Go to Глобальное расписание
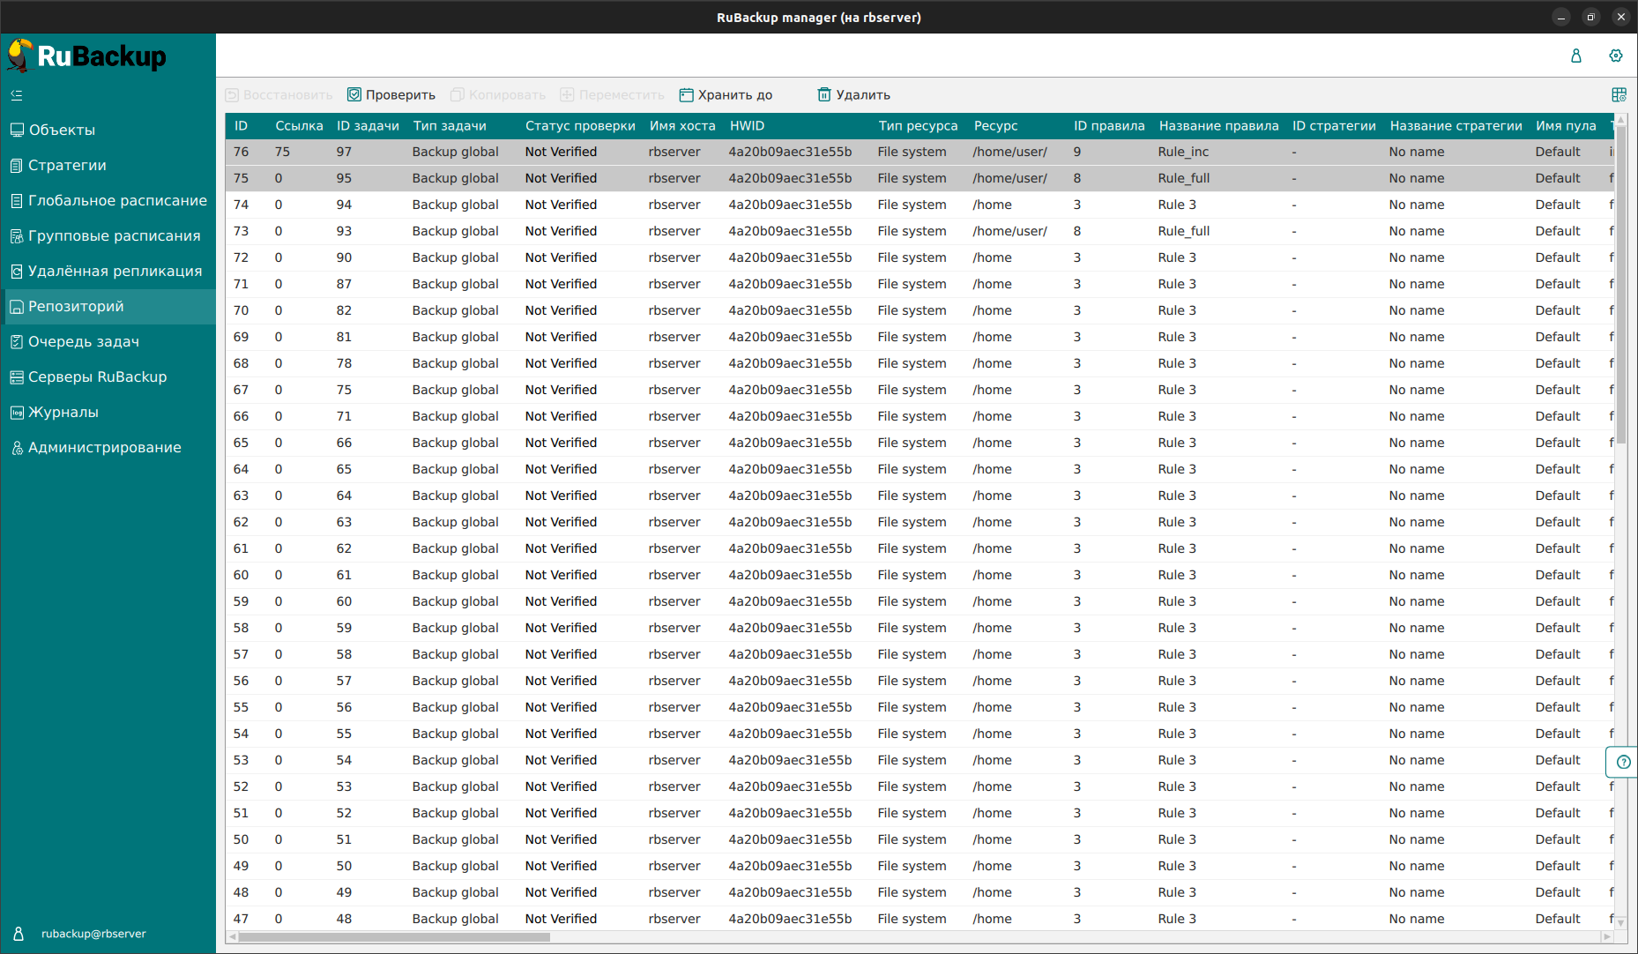 tap(117, 201)
